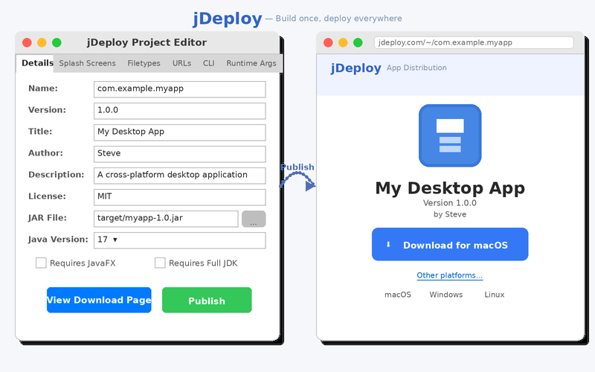Minimize the Project Editor with the yellow button

point(42,42)
